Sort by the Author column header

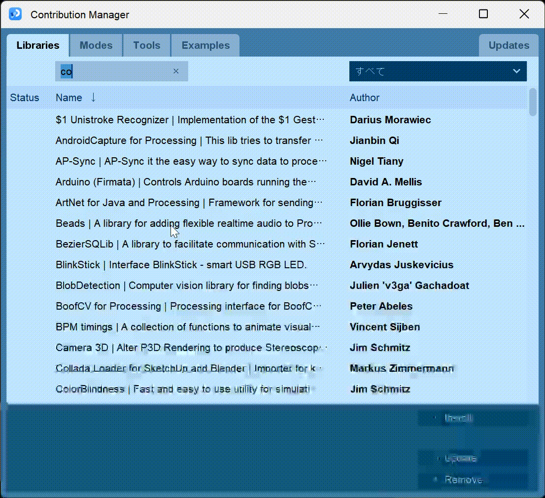point(364,98)
